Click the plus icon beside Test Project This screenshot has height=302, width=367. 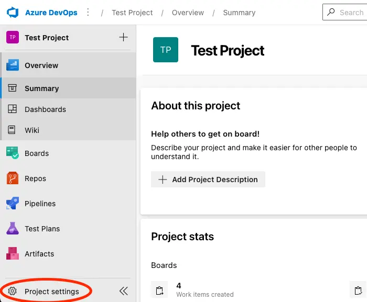[x=123, y=37]
